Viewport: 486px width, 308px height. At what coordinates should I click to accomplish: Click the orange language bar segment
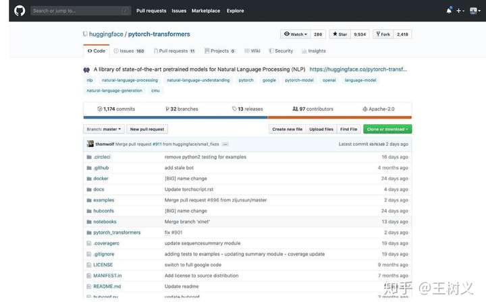click(340, 117)
